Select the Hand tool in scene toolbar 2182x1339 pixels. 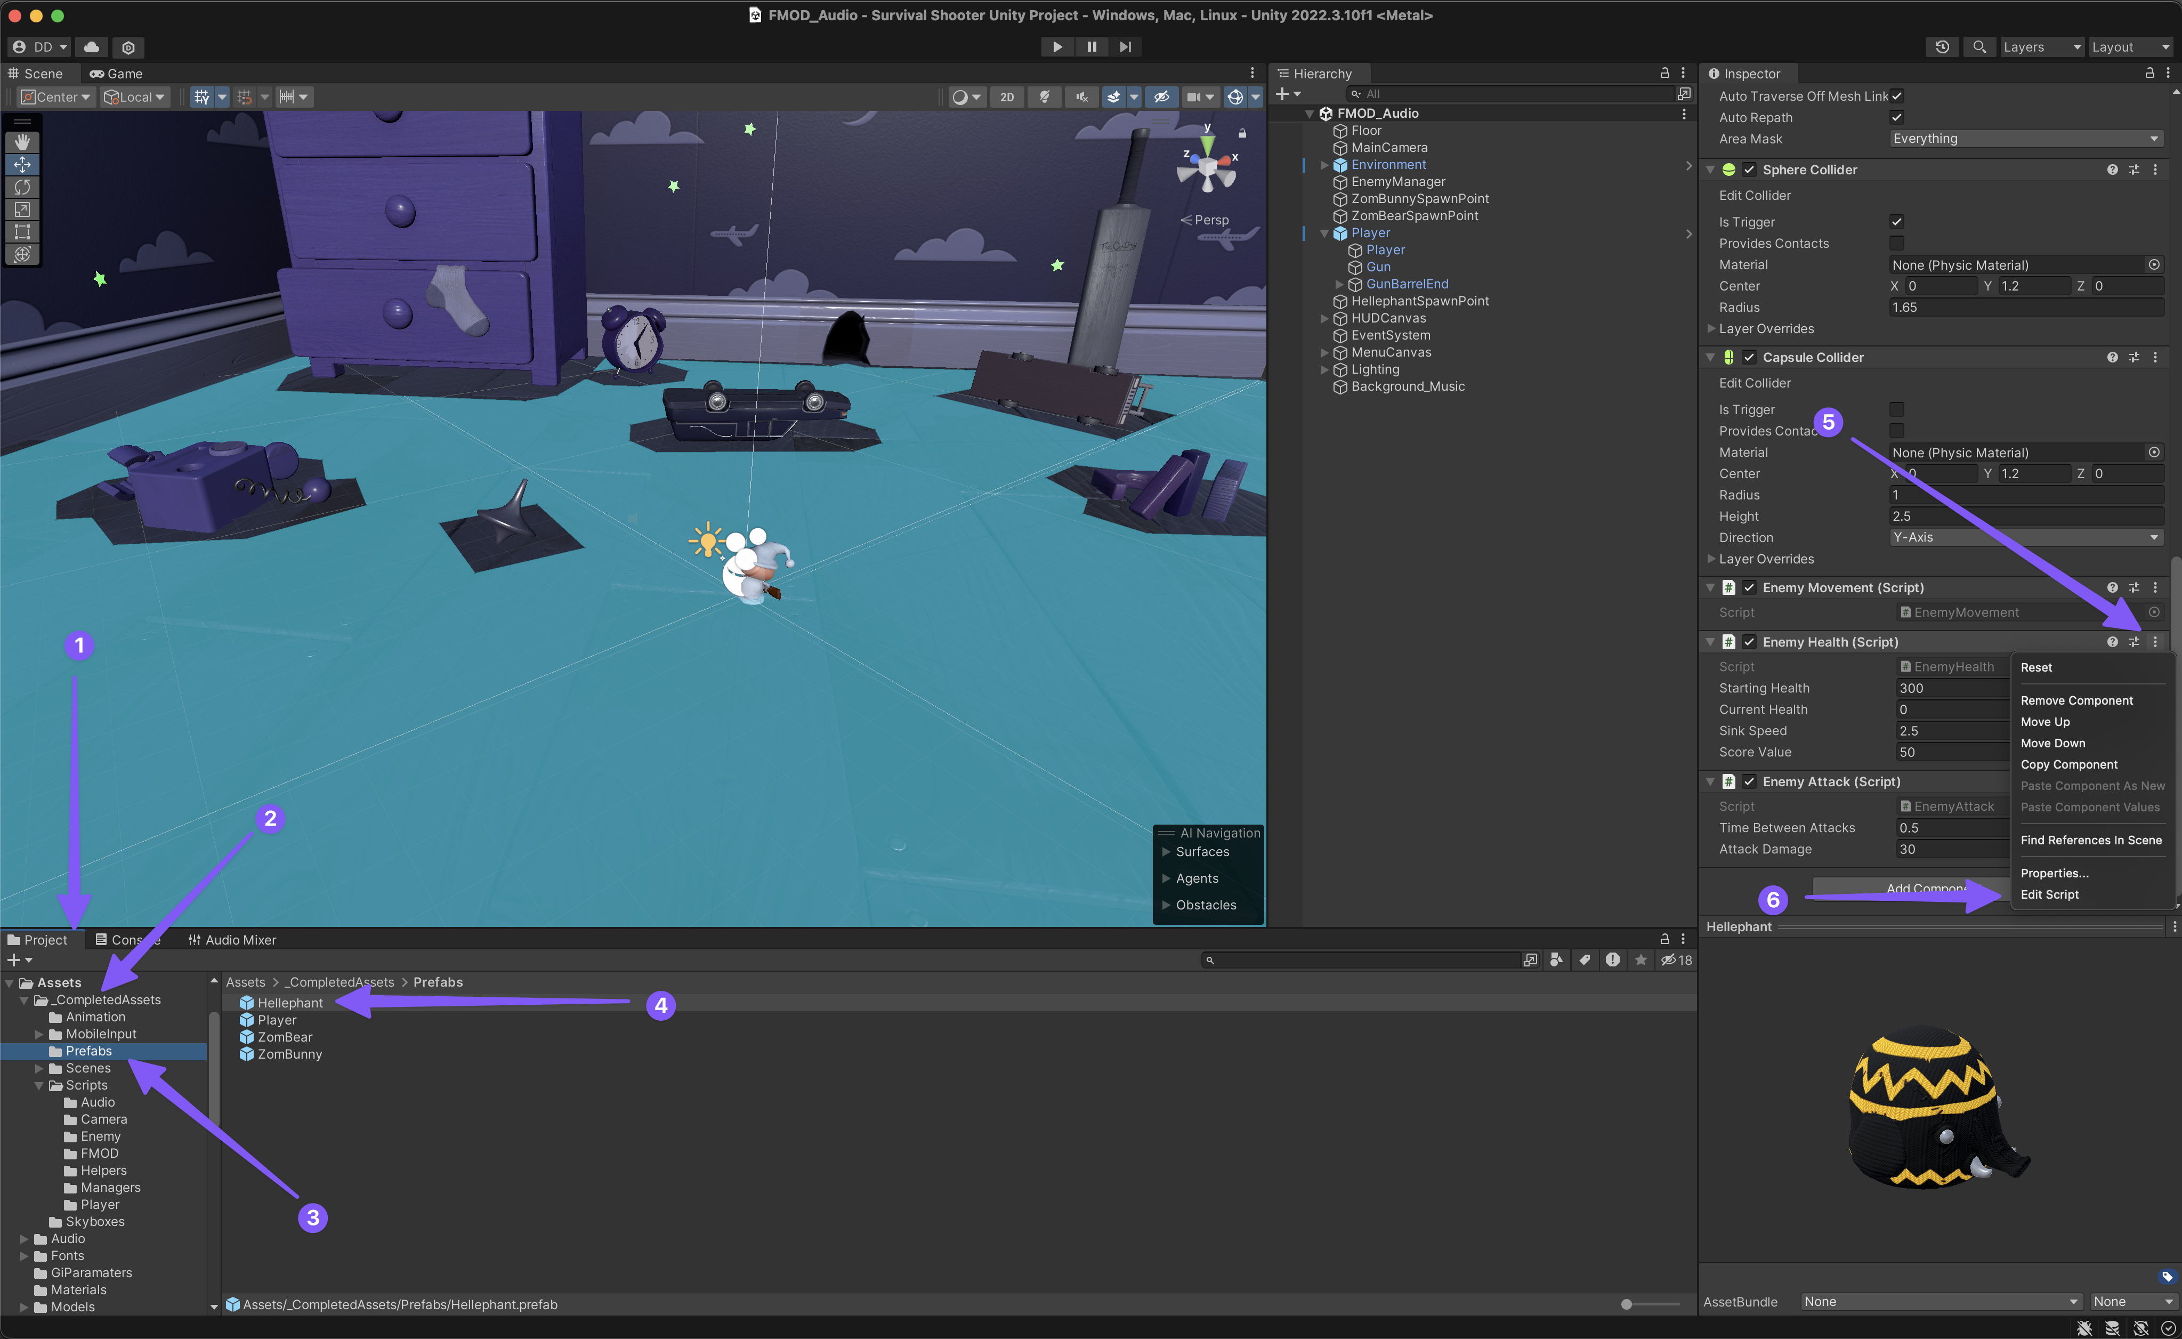tap(22, 142)
